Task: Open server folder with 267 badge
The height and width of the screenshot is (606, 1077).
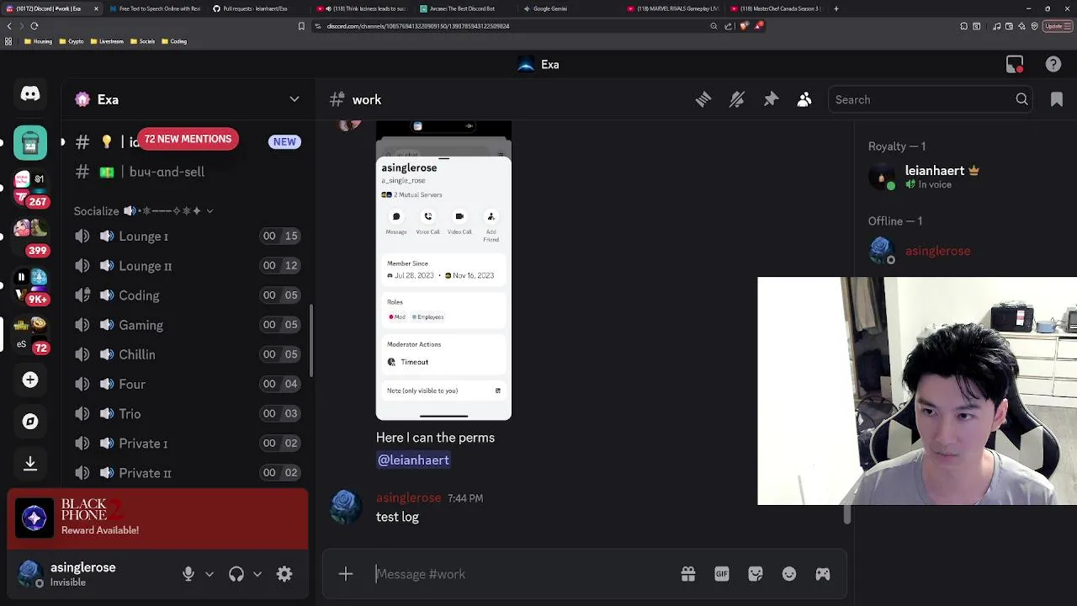Action: coord(30,188)
